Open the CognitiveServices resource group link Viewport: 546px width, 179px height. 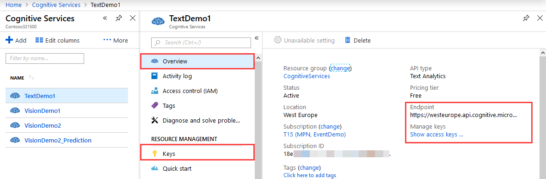click(307, 76)
